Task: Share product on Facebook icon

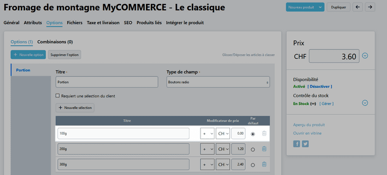Action: [x=296, y=144]
